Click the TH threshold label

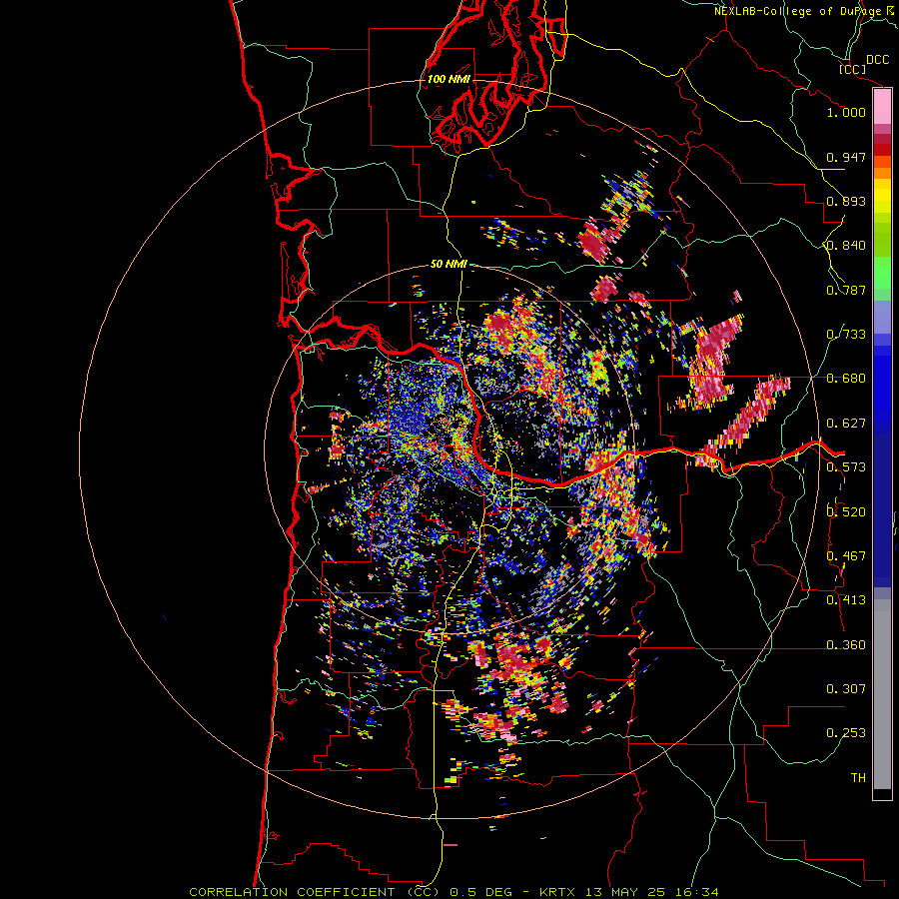point(858,778)
